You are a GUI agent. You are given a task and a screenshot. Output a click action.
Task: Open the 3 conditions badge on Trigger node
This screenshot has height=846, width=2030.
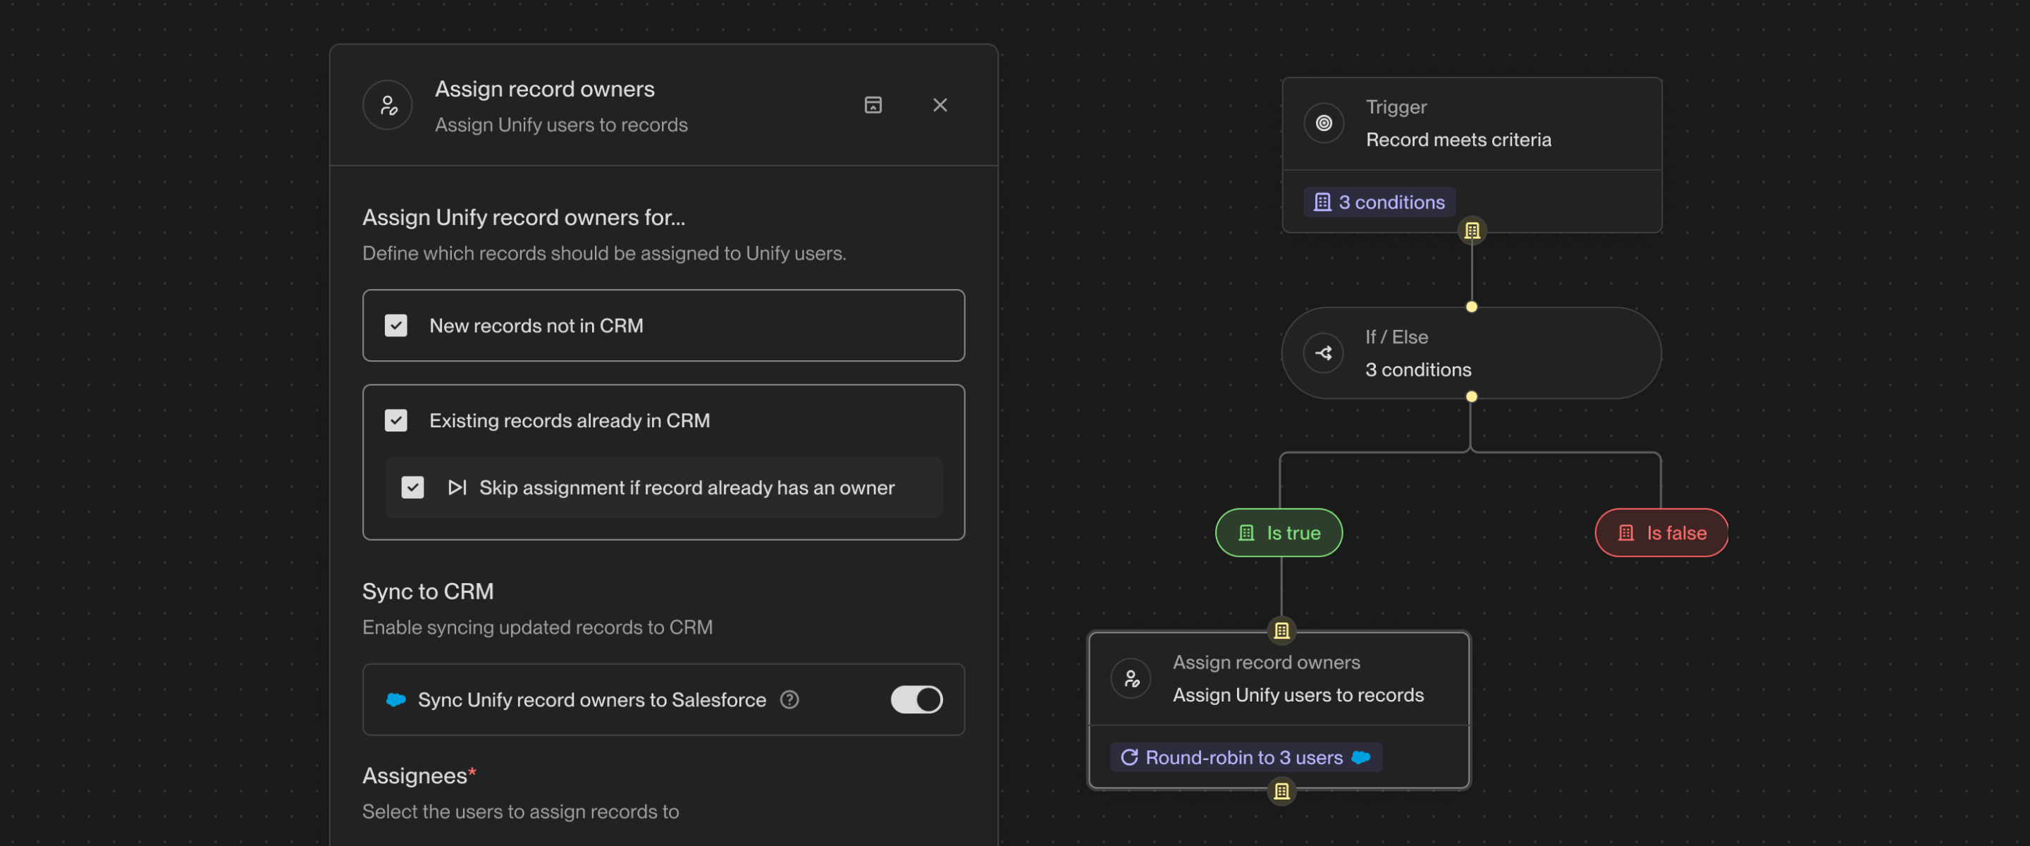point(1379,202)
